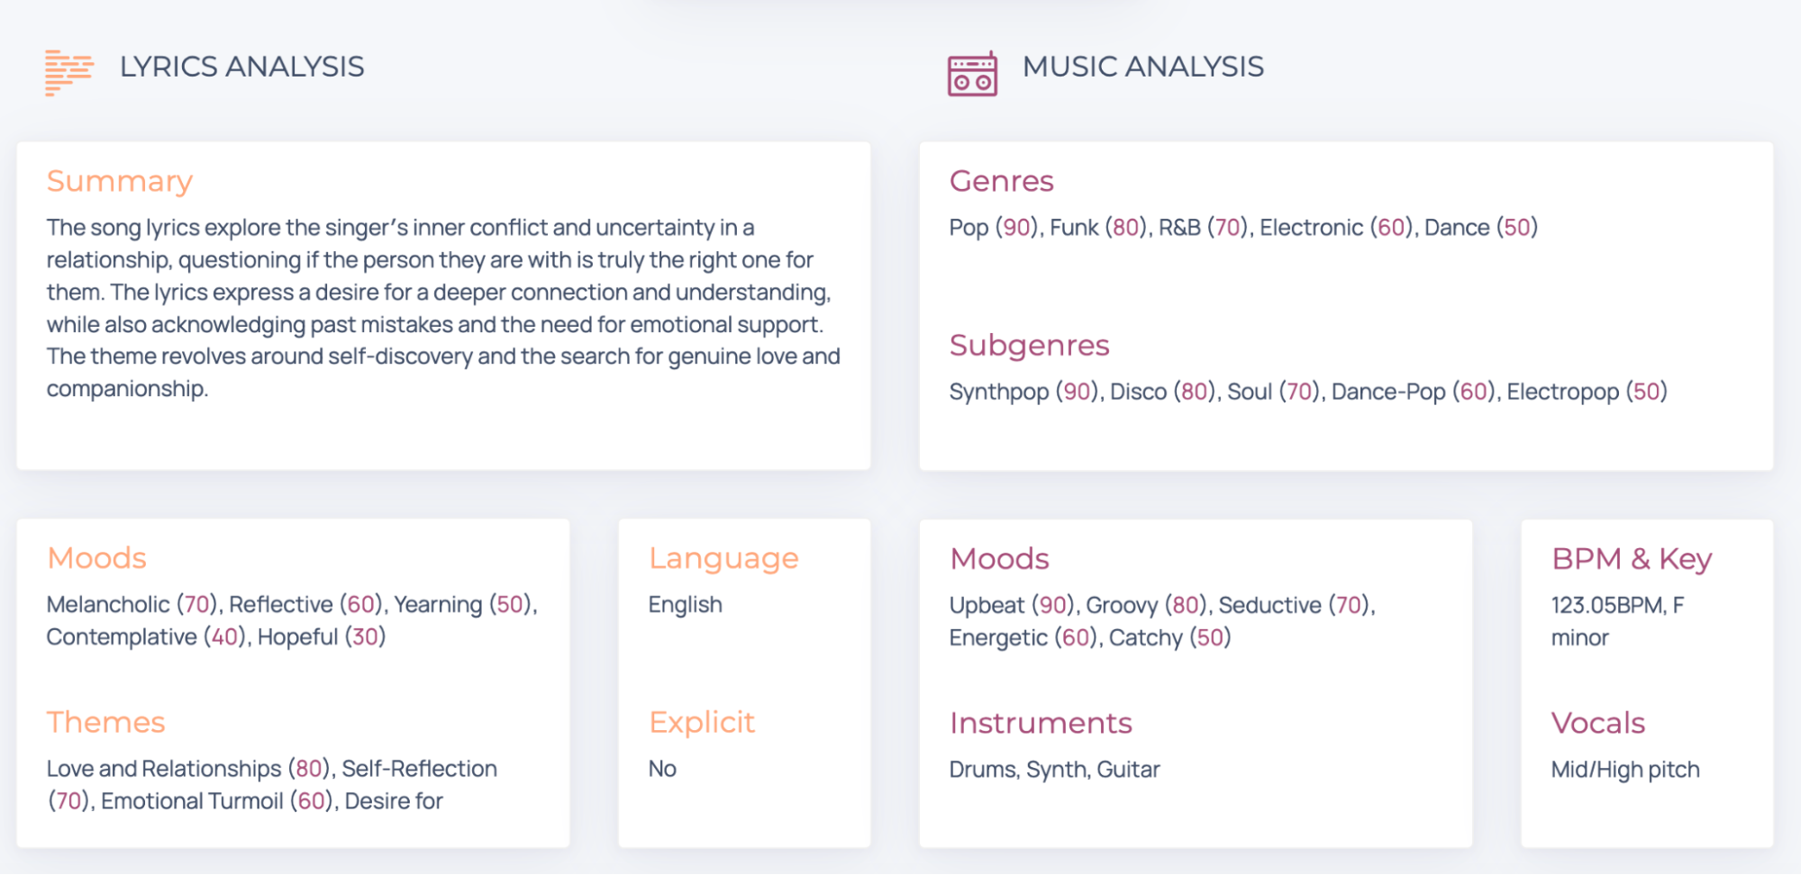Viewport: 1801px width, 875px height.
Task: Toggle the Explicit value showing No
Action: (x=662, y=768)
